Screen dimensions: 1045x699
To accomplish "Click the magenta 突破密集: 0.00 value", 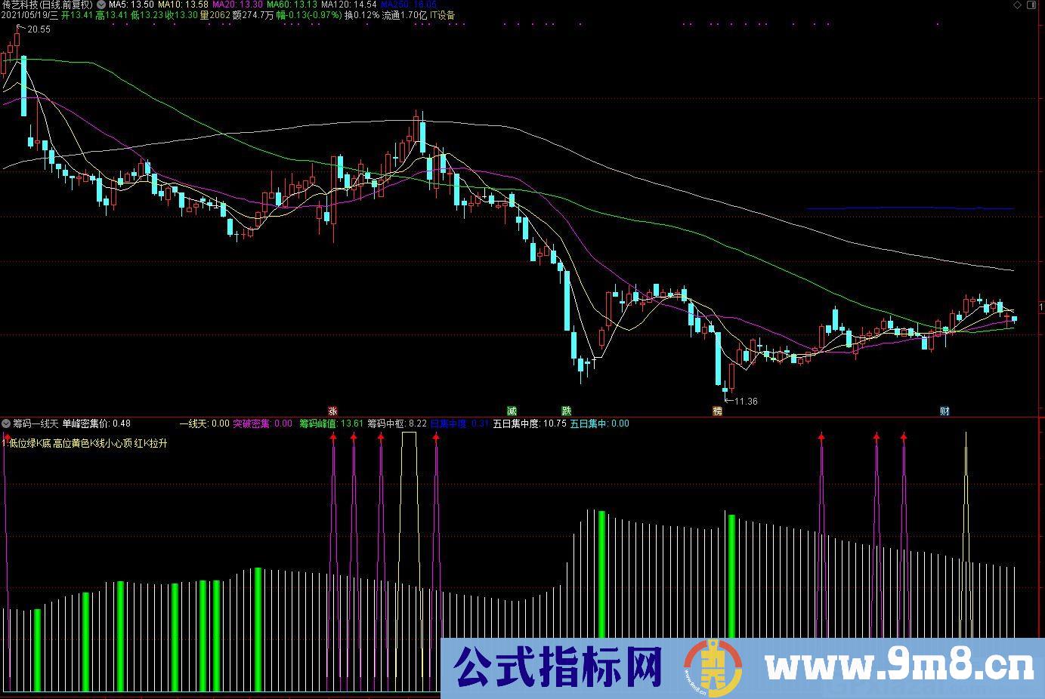I will coord(262,423).
